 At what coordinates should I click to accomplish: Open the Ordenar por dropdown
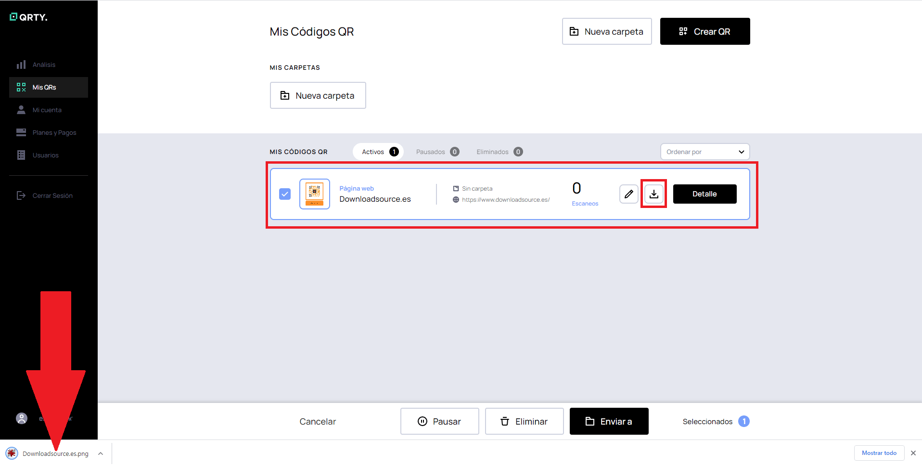click(x=705, y=152)
